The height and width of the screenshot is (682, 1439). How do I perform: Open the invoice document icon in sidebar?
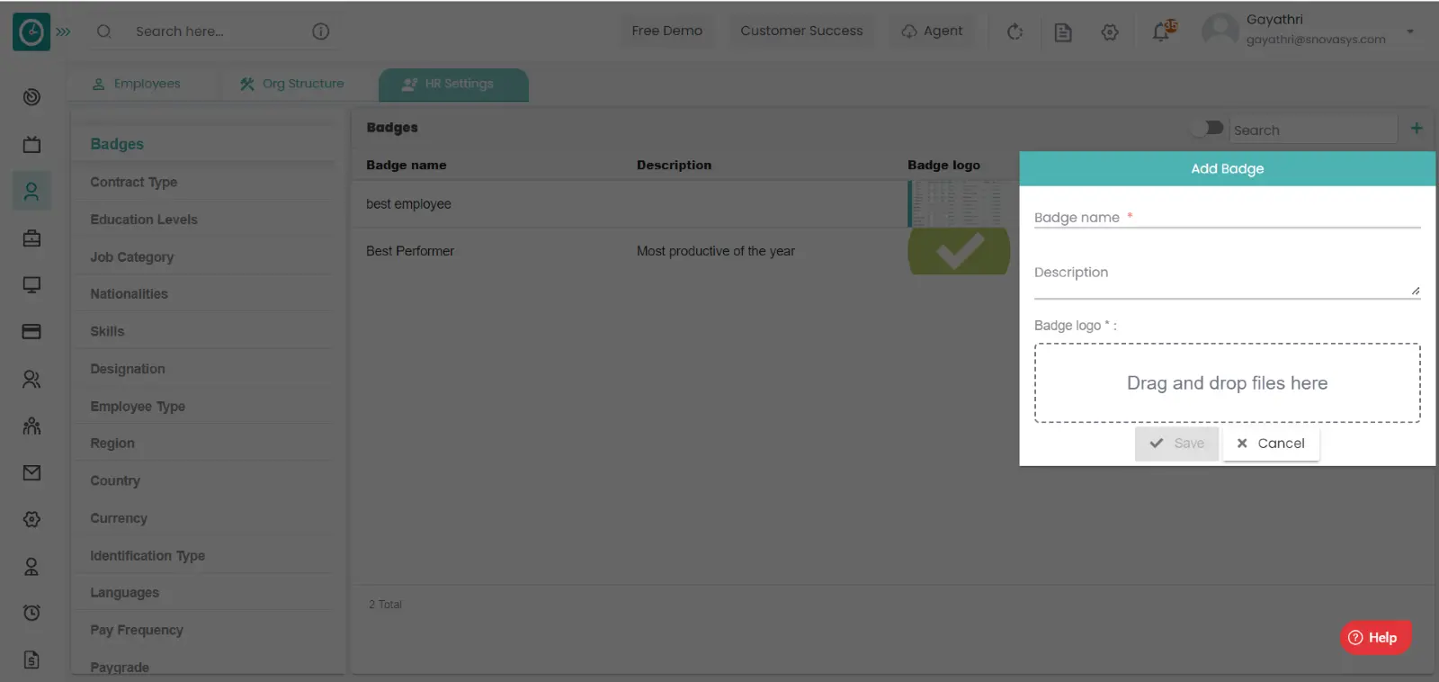(x=31, y=660)
